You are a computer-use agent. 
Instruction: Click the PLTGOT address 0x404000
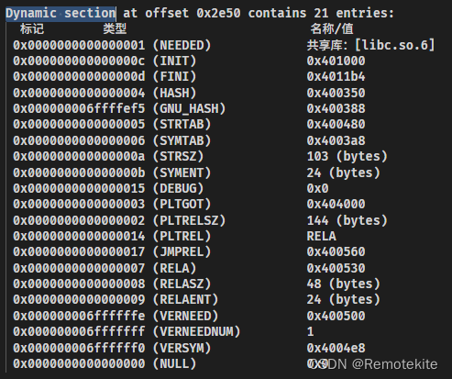(336, 204)
